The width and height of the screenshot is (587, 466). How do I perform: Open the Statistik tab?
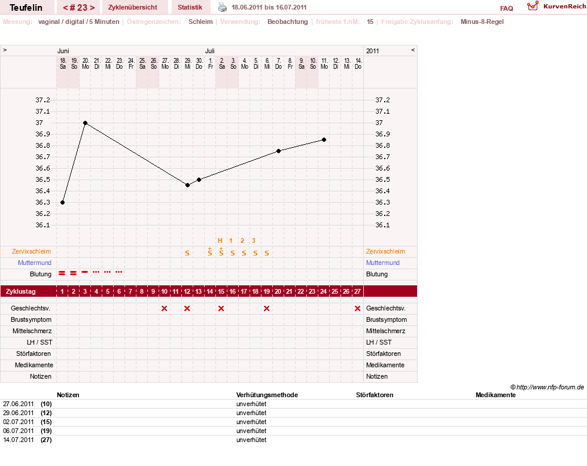190,7
